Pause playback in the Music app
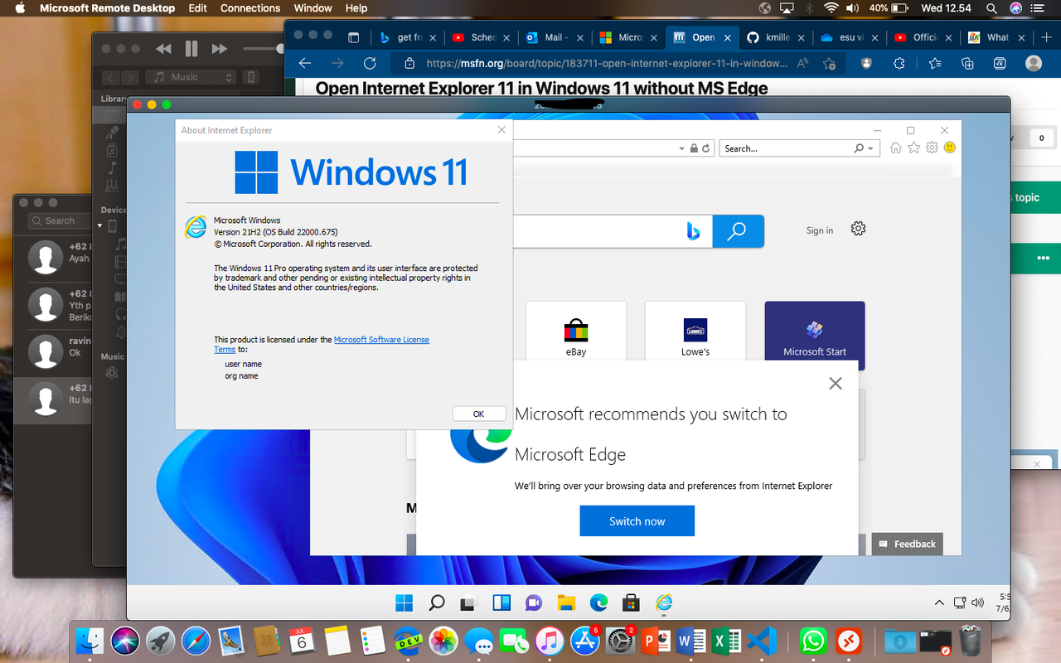This screenshot has height=663, width=1061. [x=191, y=49]
